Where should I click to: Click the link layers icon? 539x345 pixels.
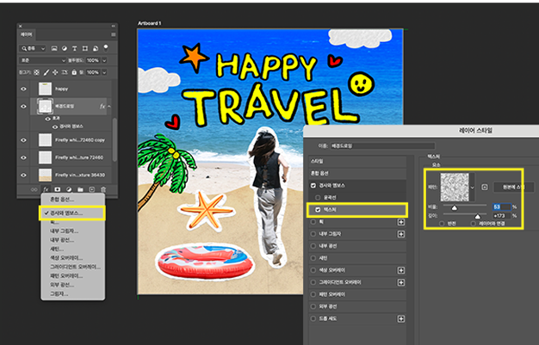(34, 189)
